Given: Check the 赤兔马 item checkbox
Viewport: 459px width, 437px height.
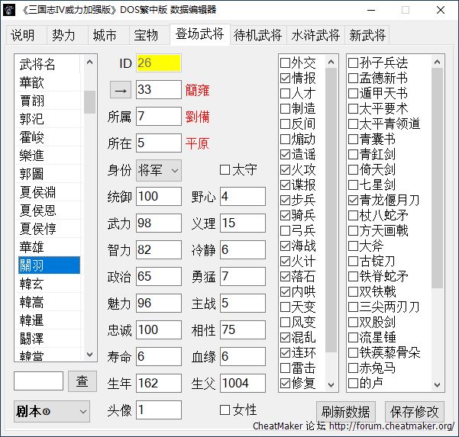Looking at the screenshot, I should (x=354, y=368).
